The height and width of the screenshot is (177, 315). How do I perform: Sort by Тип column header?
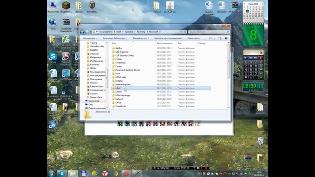pyautogui.click(x=179, y=43)
